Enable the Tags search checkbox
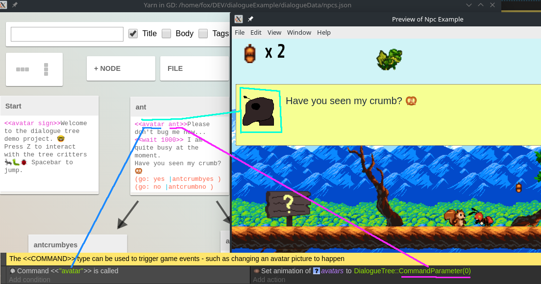Screen dimensions: 541x284 [203, 34]
